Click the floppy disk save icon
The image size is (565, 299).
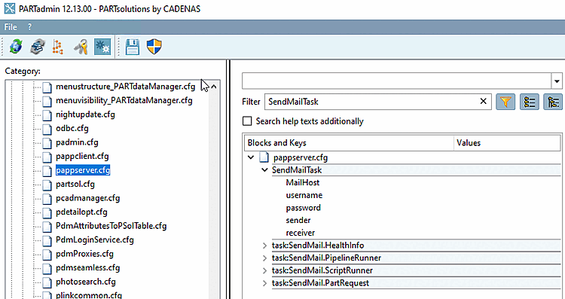tap(133, 47)
